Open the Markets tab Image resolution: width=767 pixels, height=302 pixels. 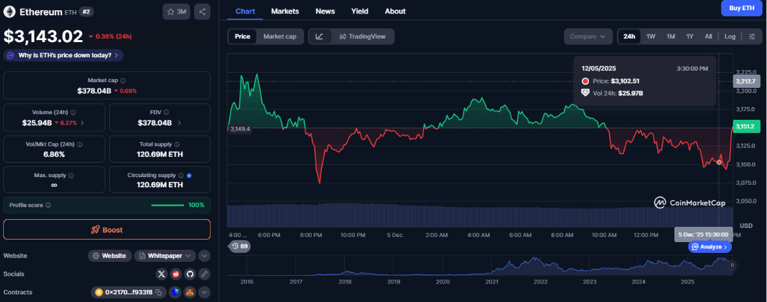coord(285,11)
